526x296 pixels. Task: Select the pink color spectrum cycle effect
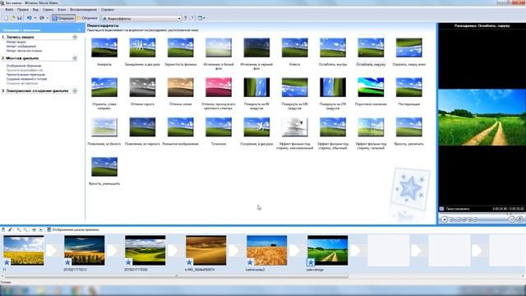[219, 87]
